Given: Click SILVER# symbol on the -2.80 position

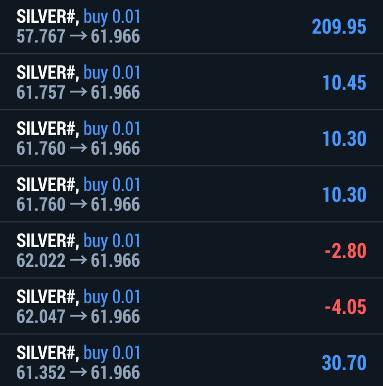Looking at the screenshot, I should (x=48, y=241).
